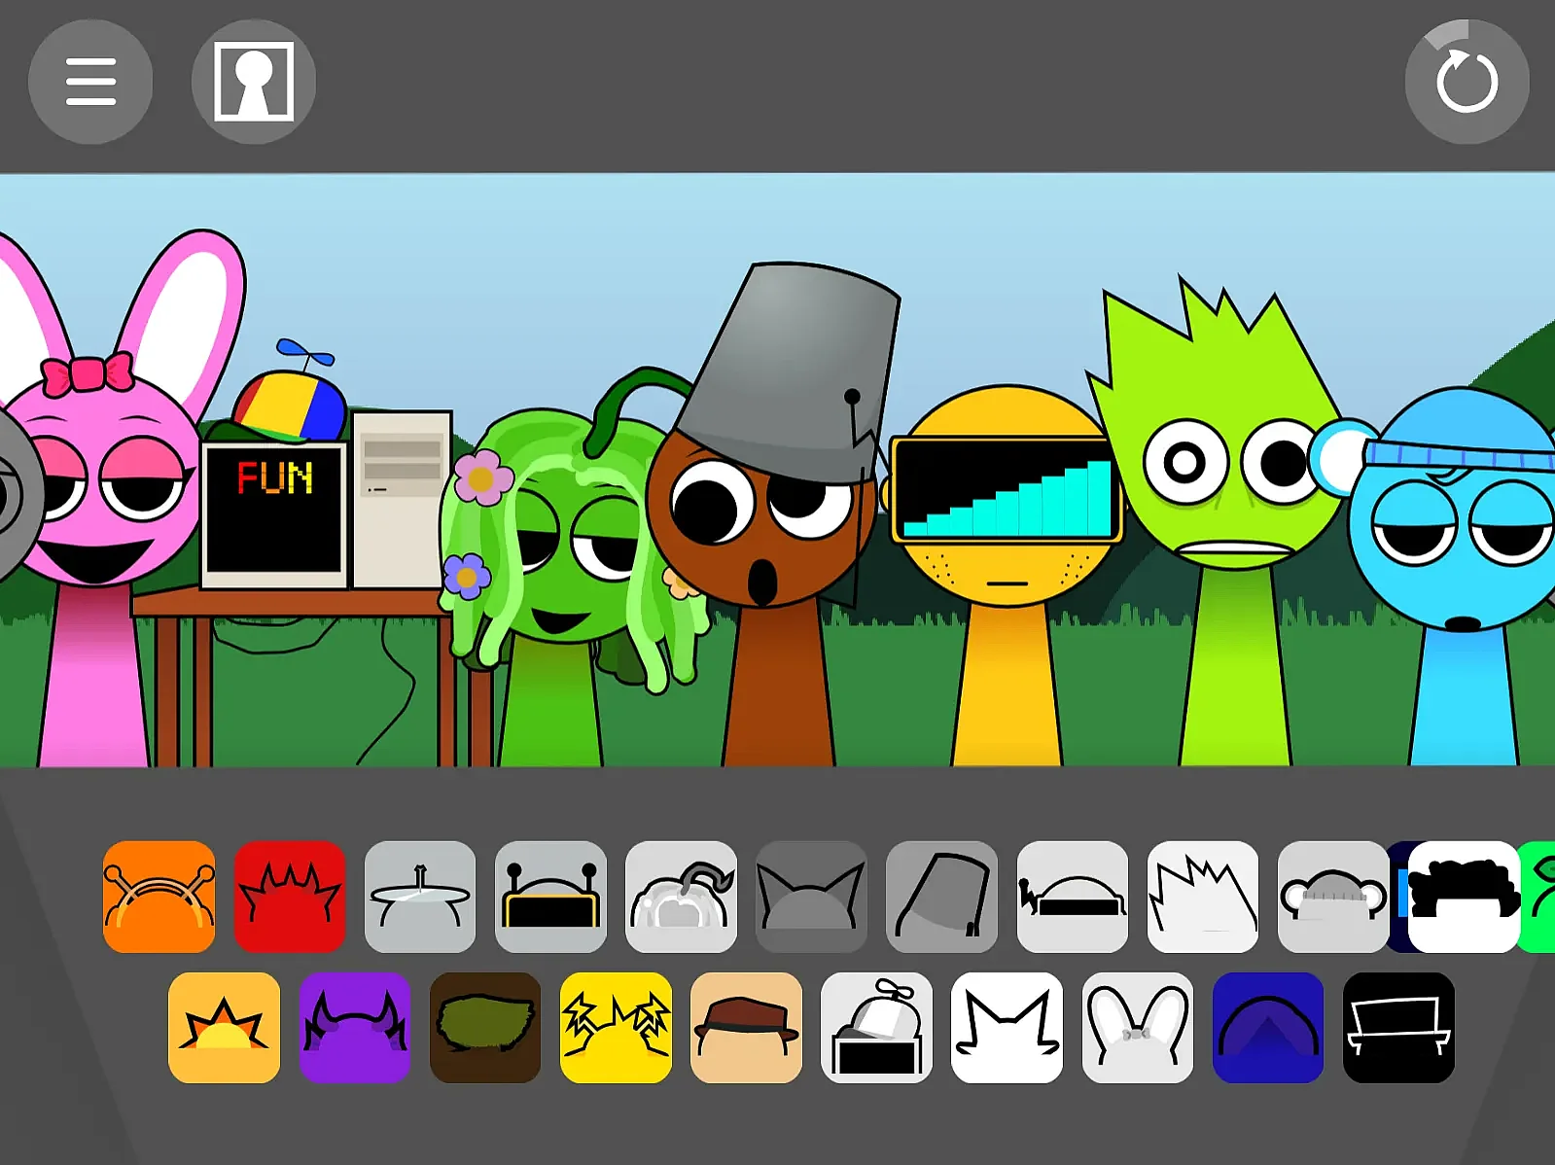This screenshot has width=1555, height=1165.
Task: Pick the brown fedora hat icon
Action: pyautogui.click(x=746, y=1028)
